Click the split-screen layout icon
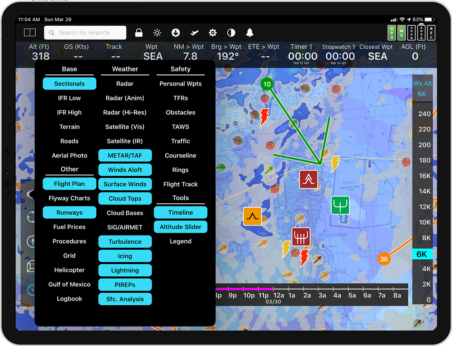 click(x=30, y=32)
